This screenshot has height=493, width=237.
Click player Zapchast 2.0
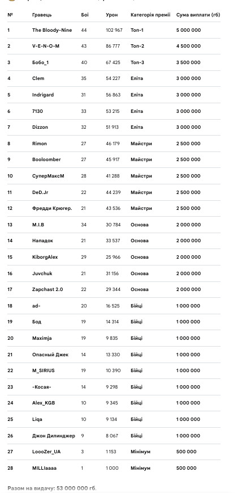pos(48,289)
